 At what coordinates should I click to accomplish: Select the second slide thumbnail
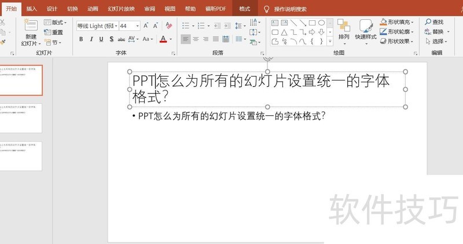21,118
